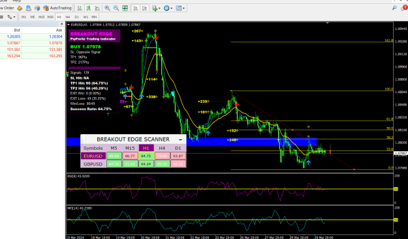The height and width of the screenshot is (239, 408).
Task: Click the MFI(14) indicator label
Action: point(80,208)
